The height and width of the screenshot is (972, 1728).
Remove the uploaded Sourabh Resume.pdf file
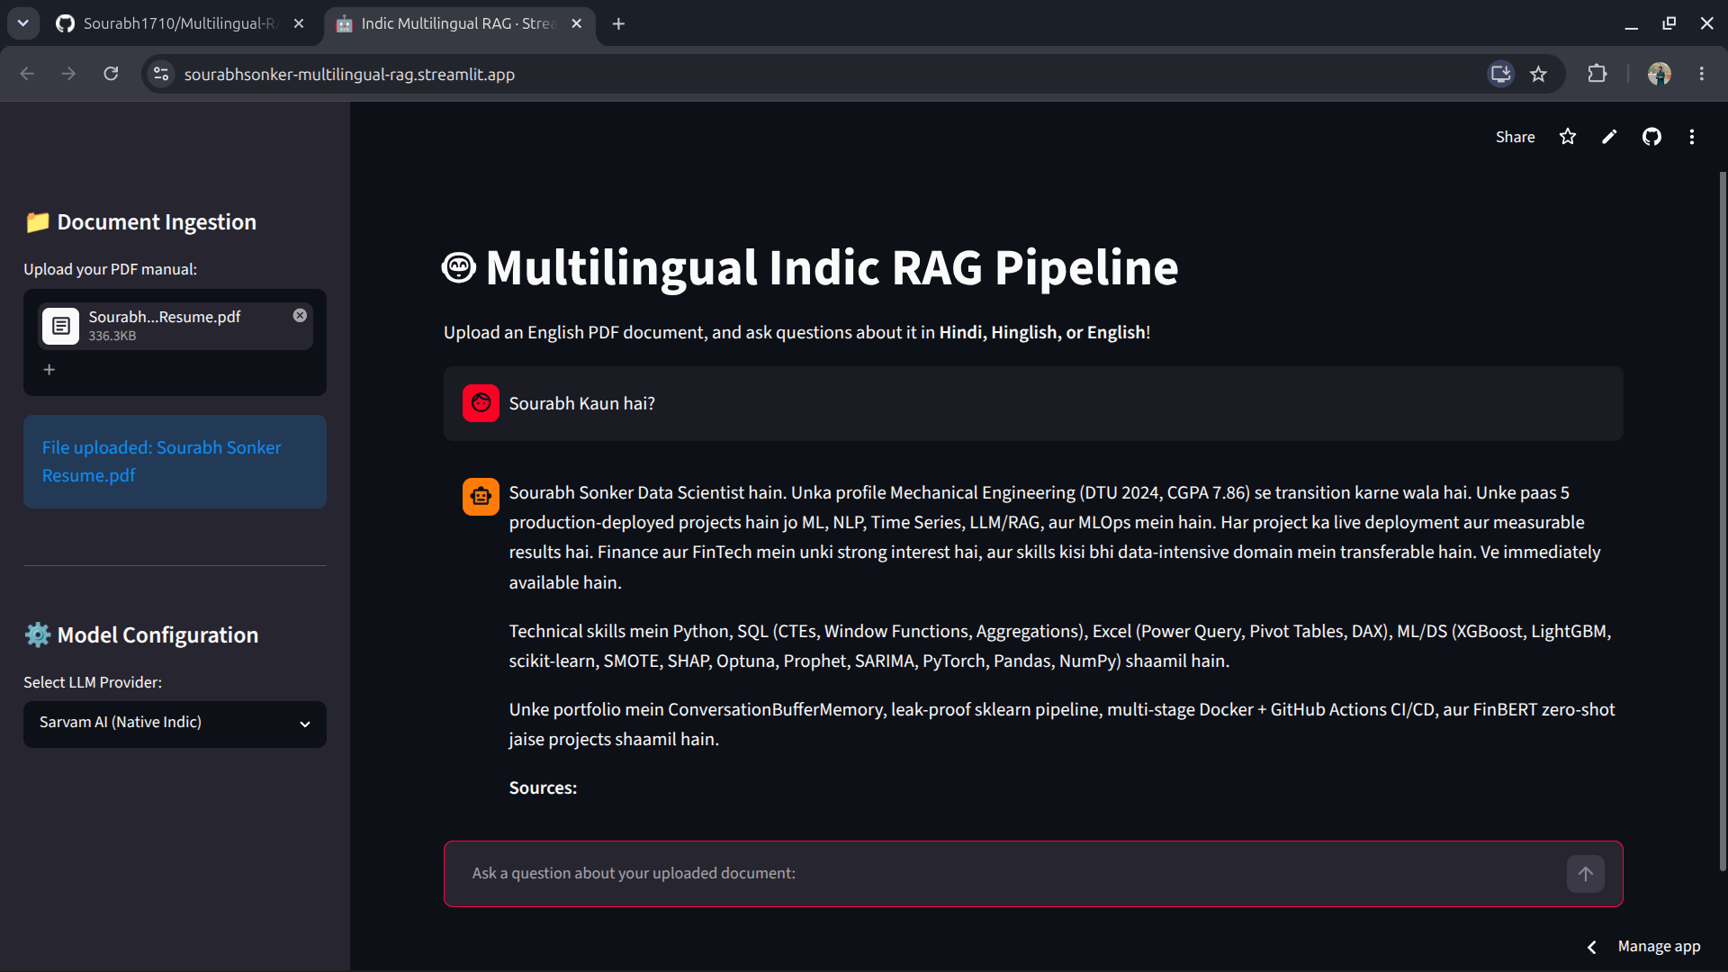pos(300,315)
